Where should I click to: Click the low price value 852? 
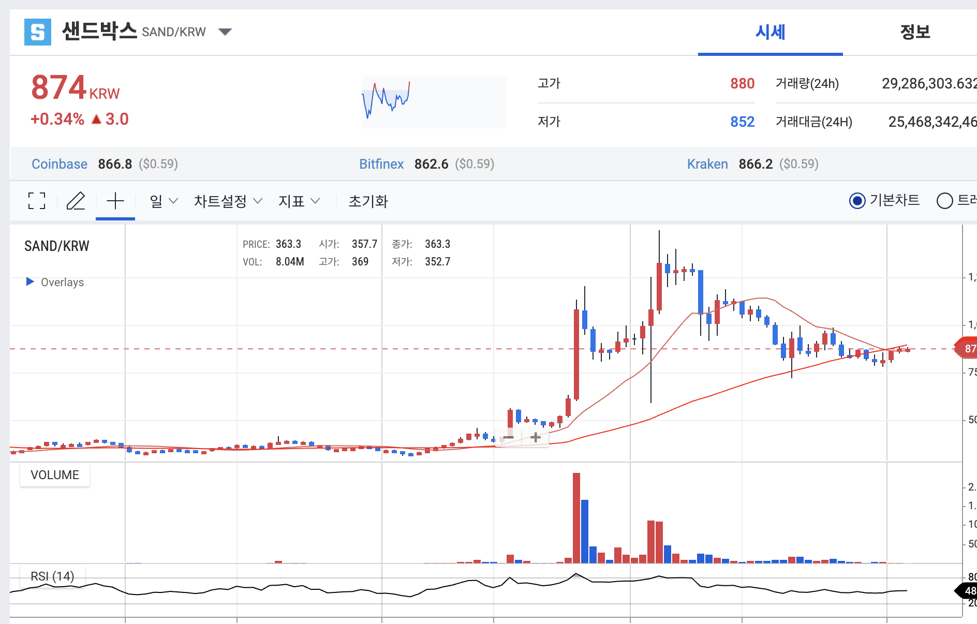click(x=742, y=122)
